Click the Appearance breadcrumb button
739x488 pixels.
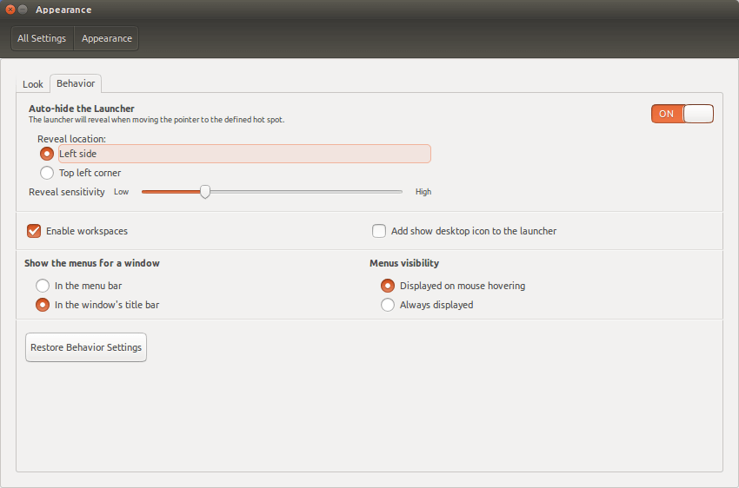(x=107, y=38)
